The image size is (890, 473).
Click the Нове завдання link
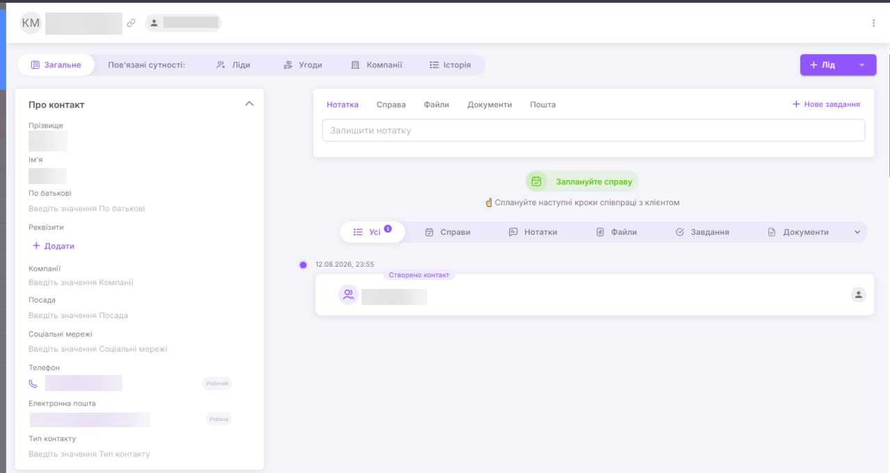tap(826, 104)
